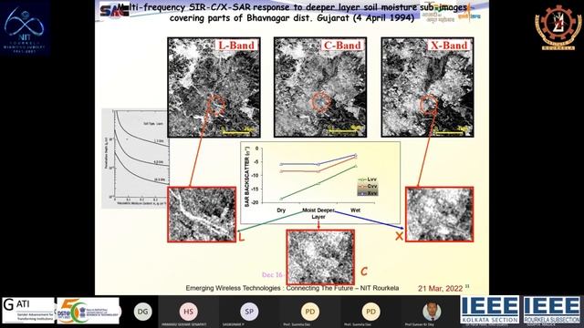Select the SP participant avatar

tap(249, 312)
